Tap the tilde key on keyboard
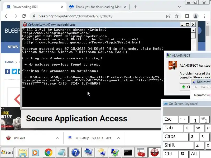This screenshot has width=211, height=158. (184, 119)
